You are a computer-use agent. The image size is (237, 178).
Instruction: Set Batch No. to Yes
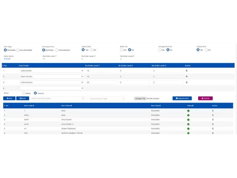[121, 50]
